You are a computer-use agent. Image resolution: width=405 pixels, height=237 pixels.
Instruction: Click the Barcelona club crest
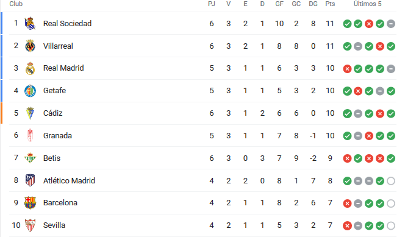coord(30,203)
